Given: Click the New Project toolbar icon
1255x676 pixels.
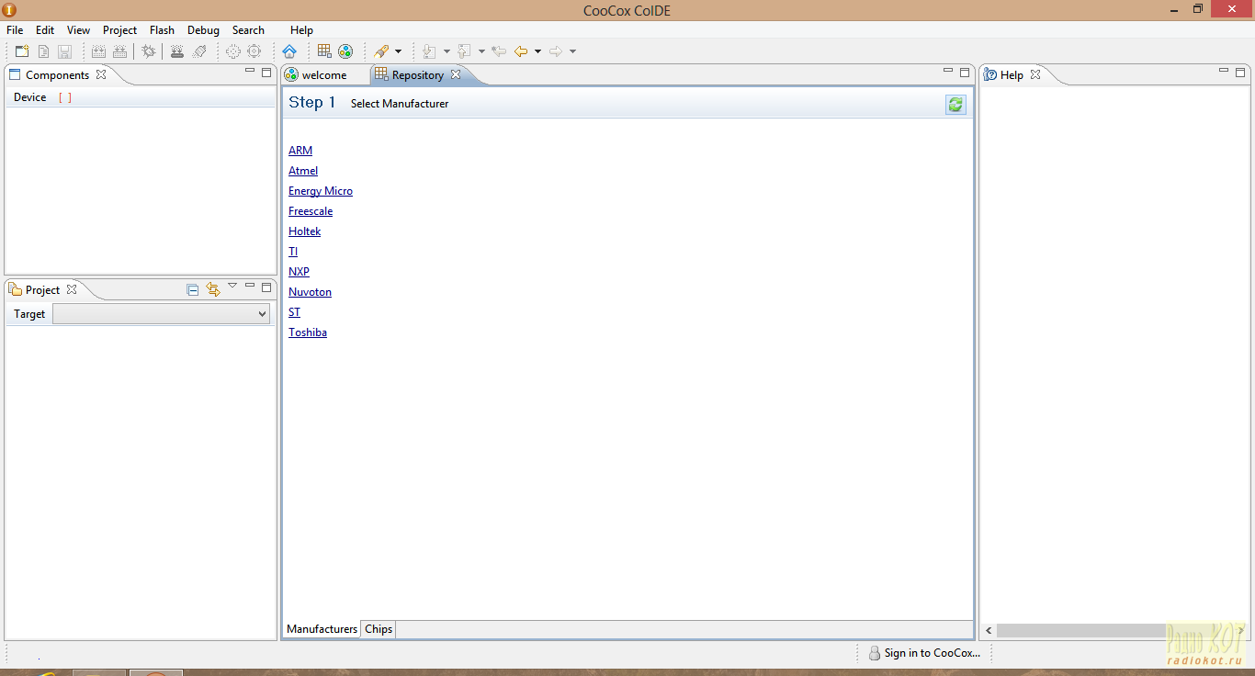Looking at the screenshot, I should (22, 51).
